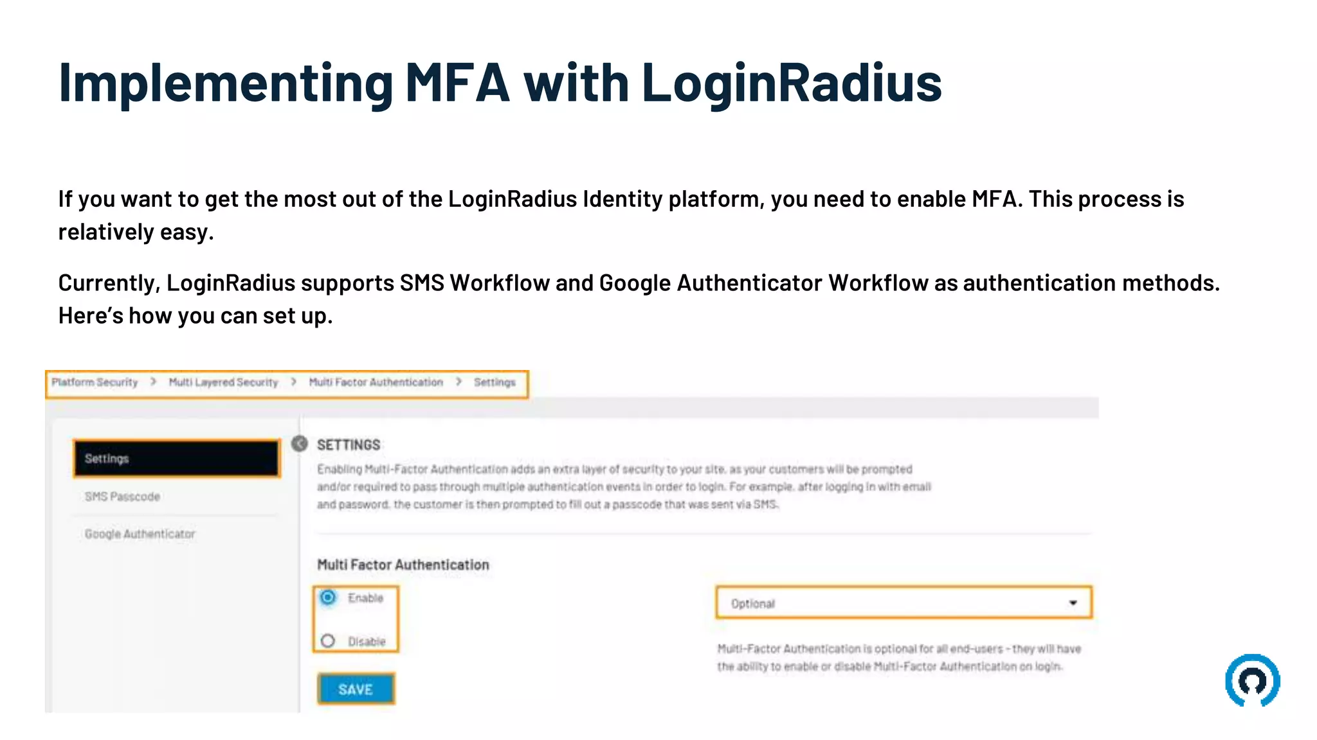Screen dimensions: 1317x740
Task: Open the Optional dropdown menu
Action: coord(904,603)
